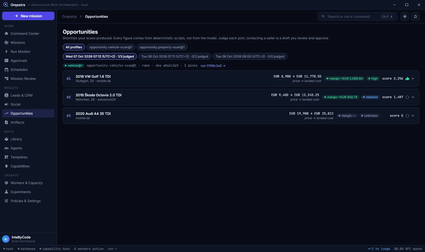Filter by opportunity.property-scan@1 profile
This screenshot has width=425, height=252.
click(162, 47)
